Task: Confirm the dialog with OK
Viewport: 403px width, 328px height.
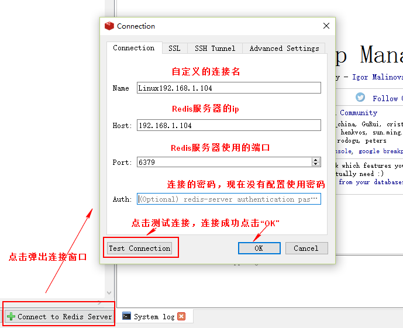Action: click(259, 248)
